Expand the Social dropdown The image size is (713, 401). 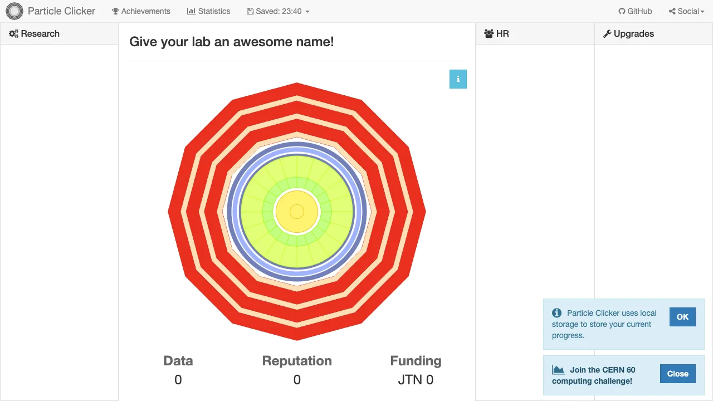[687, 11]
